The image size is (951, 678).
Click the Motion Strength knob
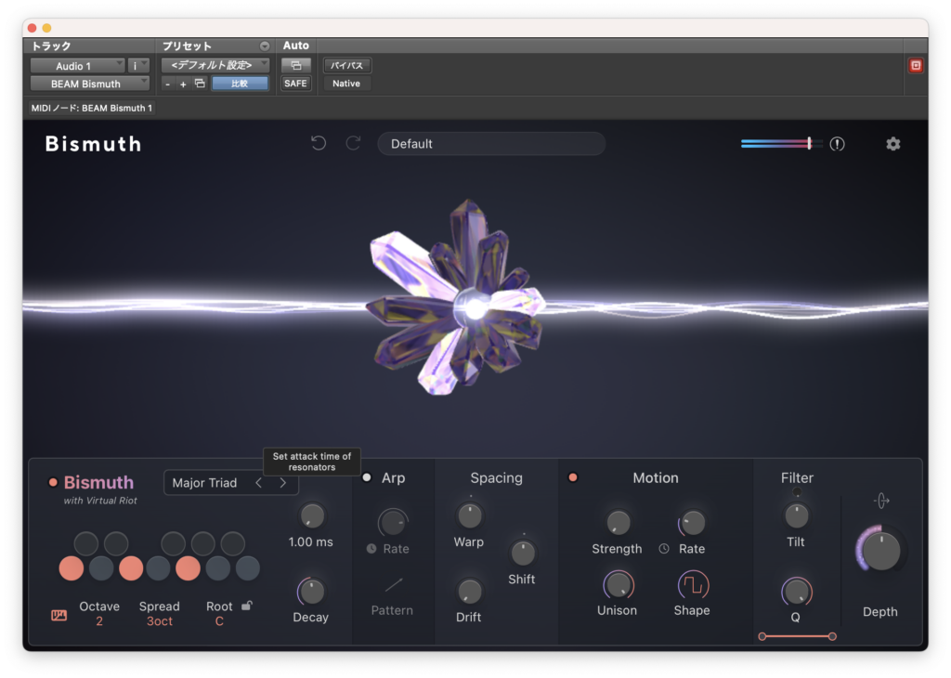pyautogui.click(x=618, y=522)
